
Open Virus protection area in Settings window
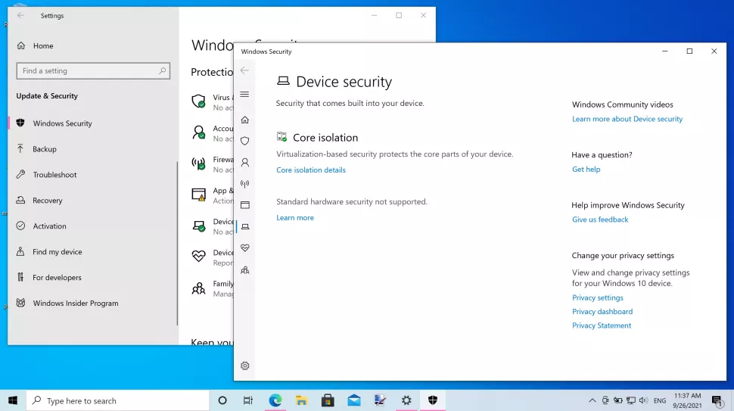coord(212,102)
